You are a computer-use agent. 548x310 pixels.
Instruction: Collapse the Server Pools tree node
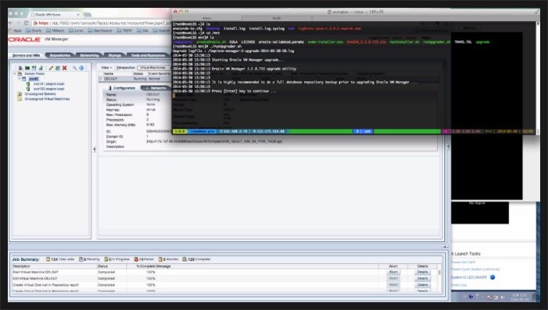pyautogui.click(x=15, y=74)
